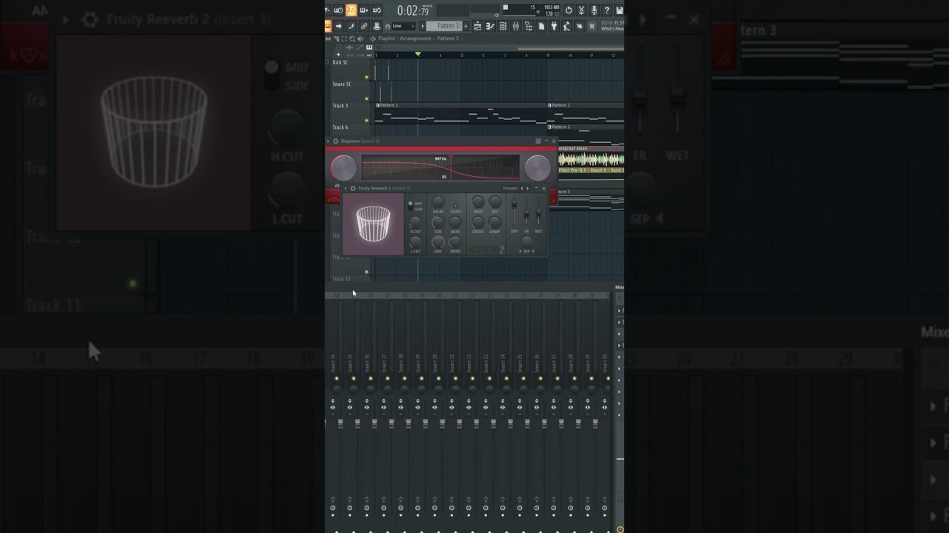
Task: Open the Fruity Reeverb 2 plugin menu arrow
Action: (x=345, y=189)
